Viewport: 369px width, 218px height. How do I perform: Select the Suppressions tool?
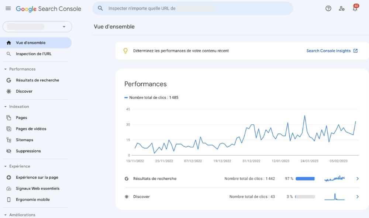[29, 151]
